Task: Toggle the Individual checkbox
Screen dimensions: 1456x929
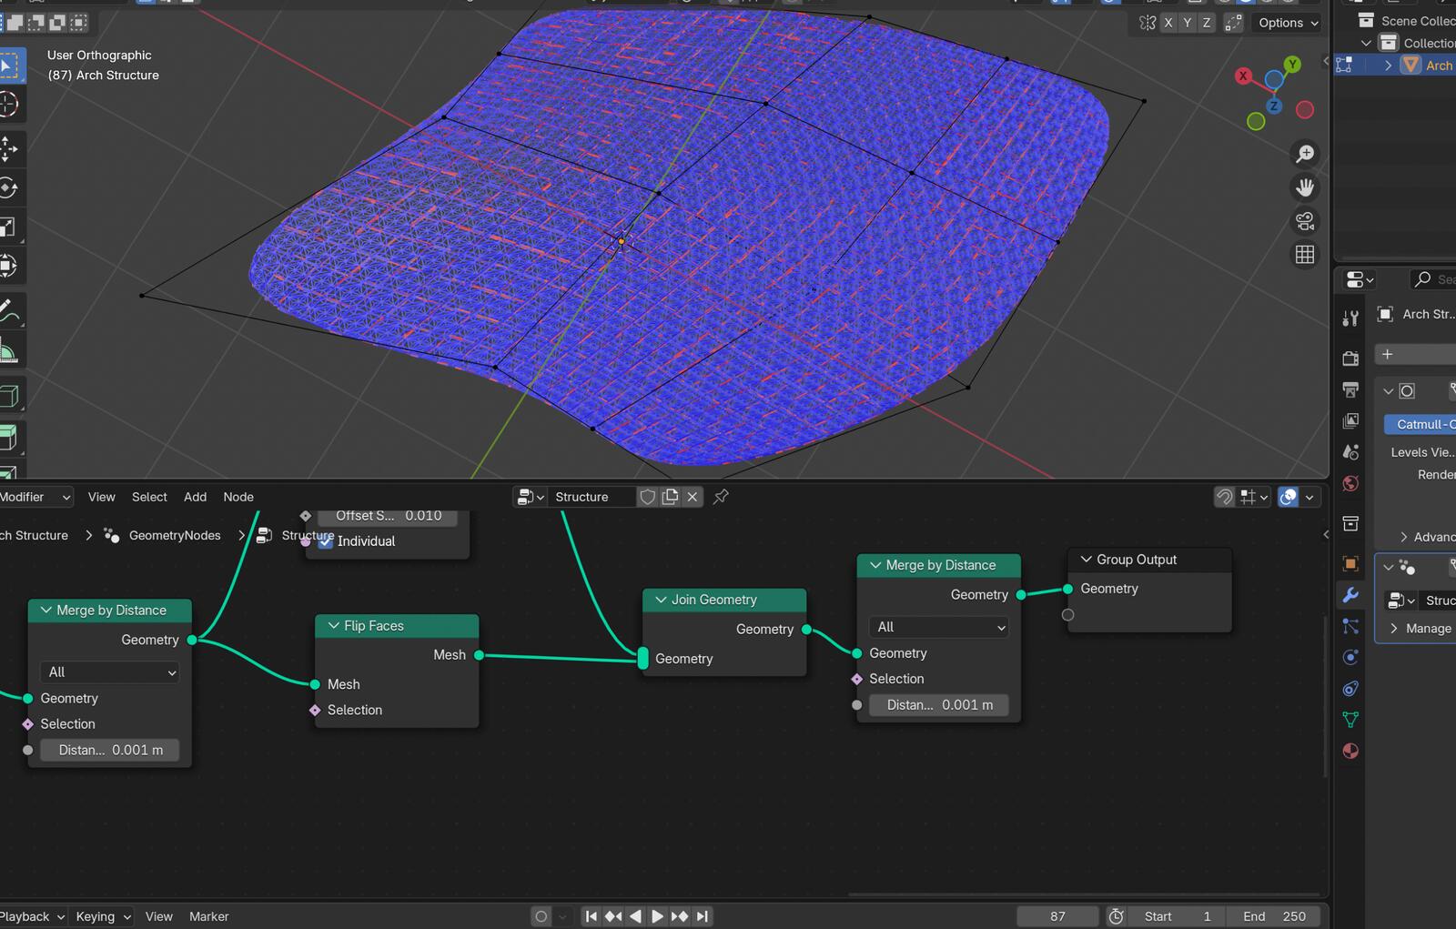Action: (x=326, y=541)
